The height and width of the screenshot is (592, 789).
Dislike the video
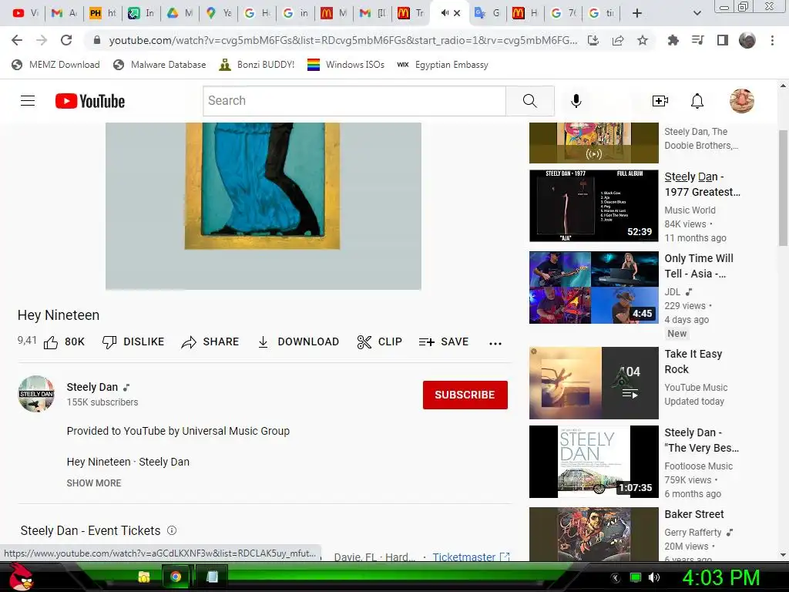[133, 341]
